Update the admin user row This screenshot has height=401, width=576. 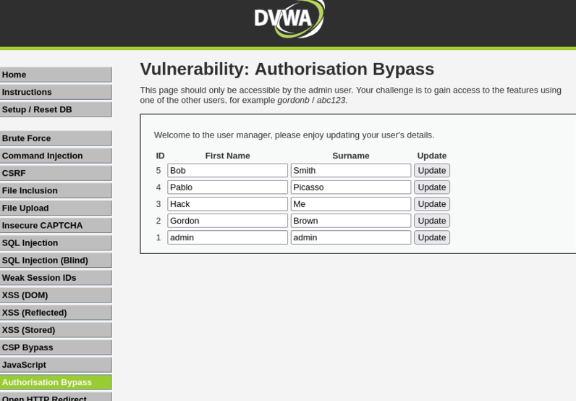tap(432, 237)
